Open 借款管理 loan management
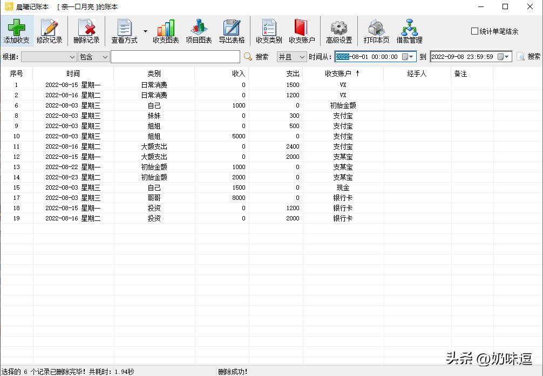The width and height of the screenshot is (543, 376). coord(409,31)
